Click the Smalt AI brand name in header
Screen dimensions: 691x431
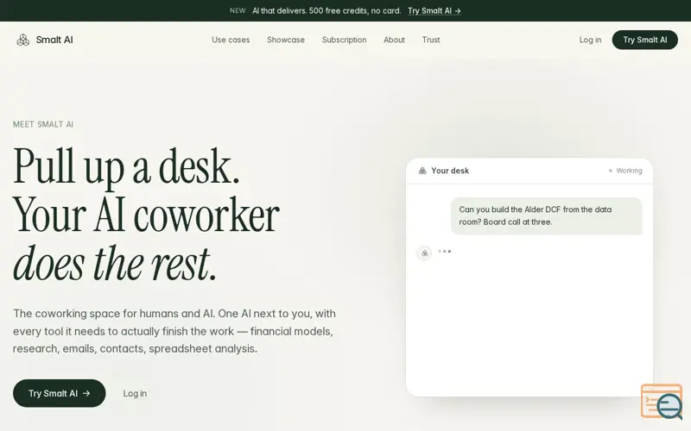[x=54, y=40]
